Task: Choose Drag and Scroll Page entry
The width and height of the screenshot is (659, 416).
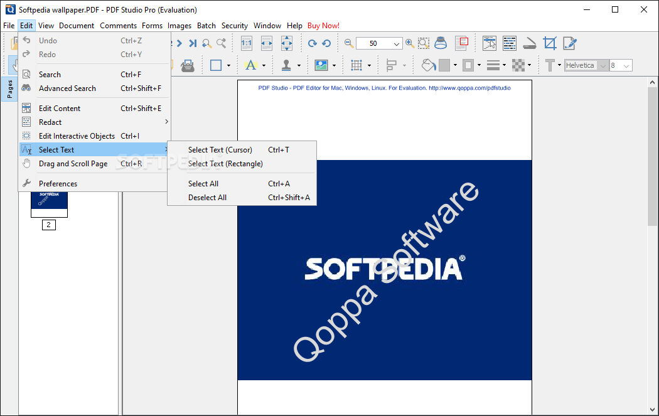Action: [x=94, y=164]
